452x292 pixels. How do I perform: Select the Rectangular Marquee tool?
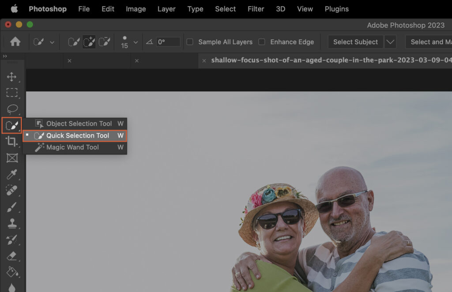[12, 93]
